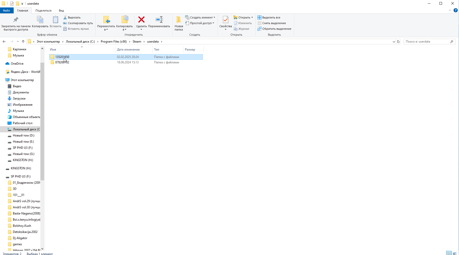Switch to details view icon
Screen dimensions: 459x255
coord(449,253)
